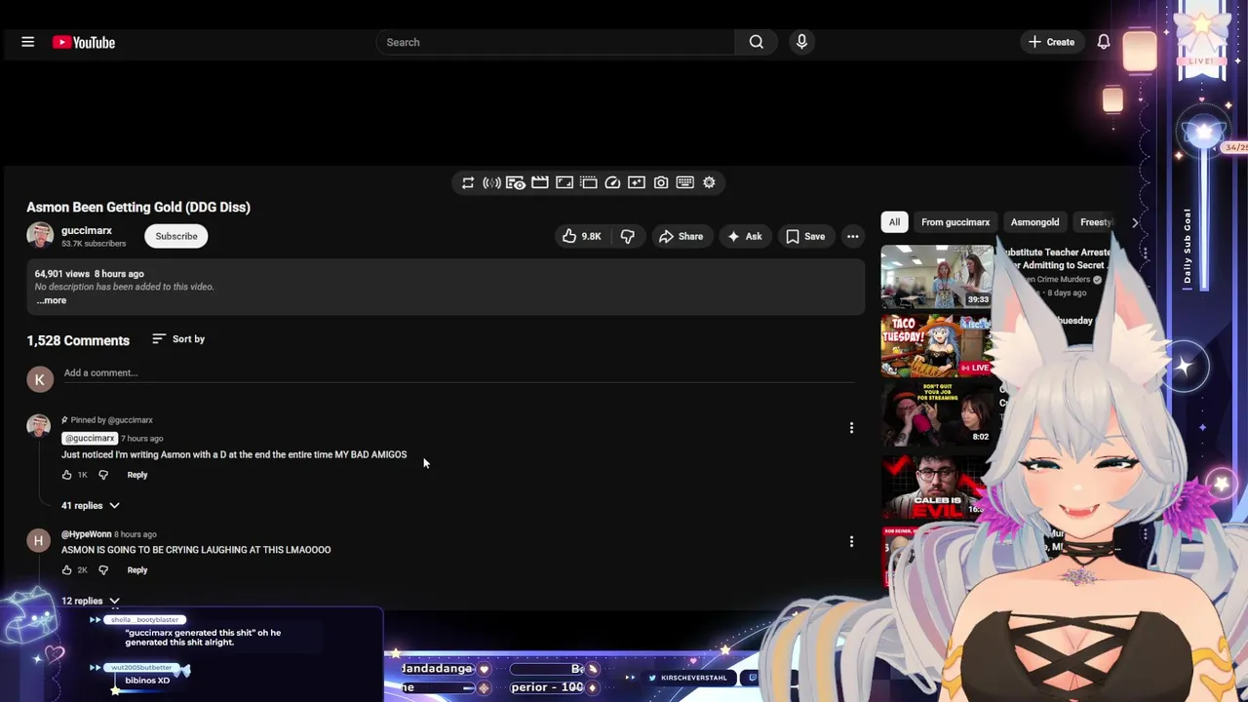Like the HypeWonn comment
The image size is (1248, 702).
[x=66, y=570]
